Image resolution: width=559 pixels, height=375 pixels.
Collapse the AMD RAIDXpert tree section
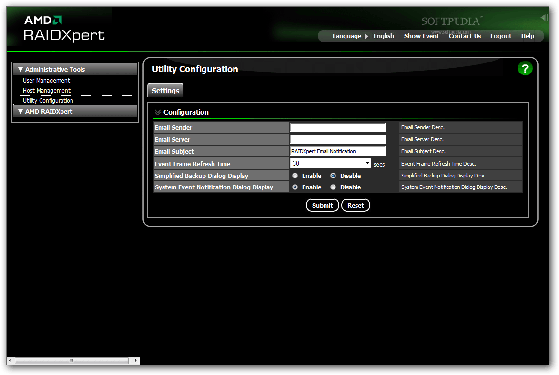point(20,111)
